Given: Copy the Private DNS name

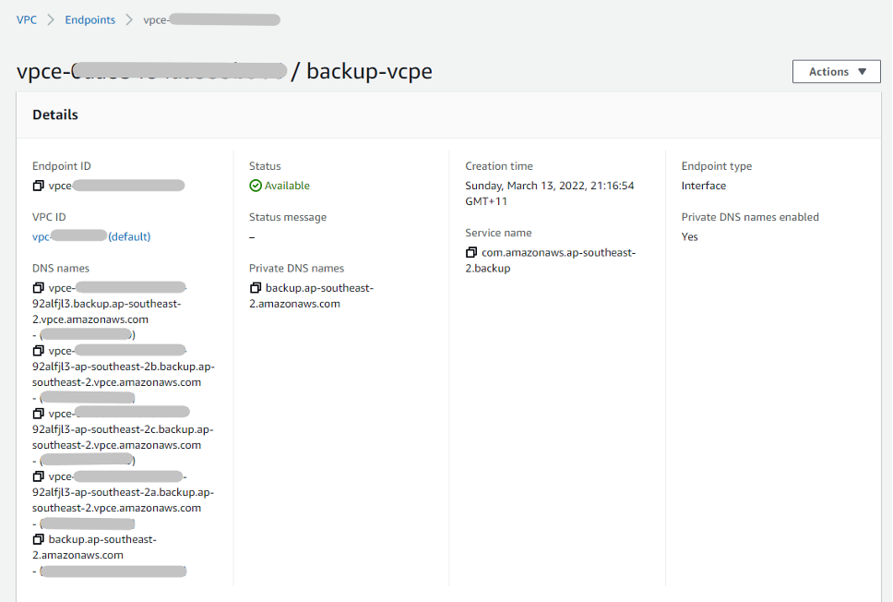Looking at the screenshot, I should 256,287.
